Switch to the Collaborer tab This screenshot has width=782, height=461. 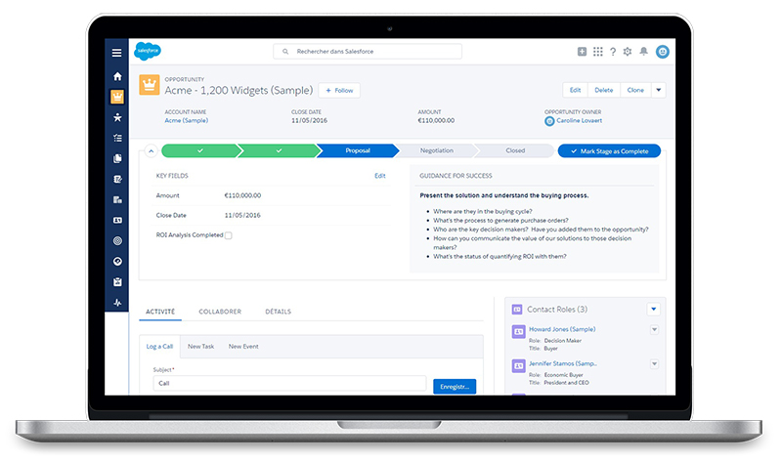point(220,312)
